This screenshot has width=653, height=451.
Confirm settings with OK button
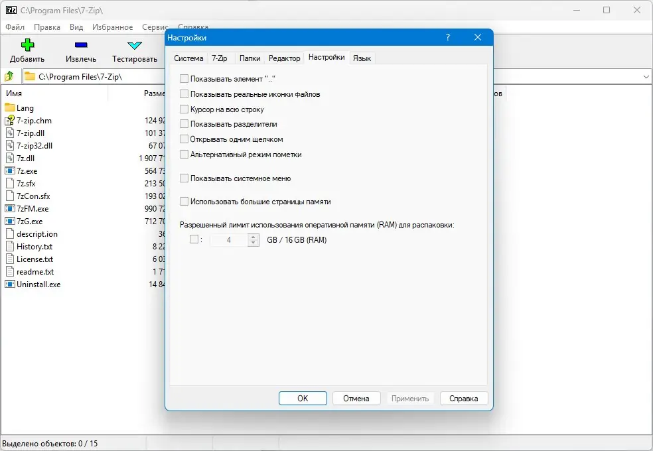click(x=303, y=398)
